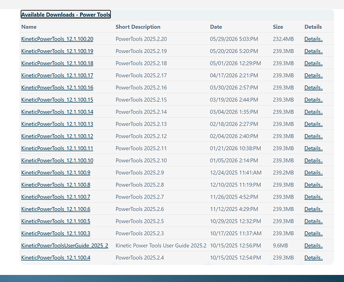The width and height of the screenshot is (344, 282).
Task: Open Details for PowerTools 2025.2.20
Action: (x=314, y=39)
